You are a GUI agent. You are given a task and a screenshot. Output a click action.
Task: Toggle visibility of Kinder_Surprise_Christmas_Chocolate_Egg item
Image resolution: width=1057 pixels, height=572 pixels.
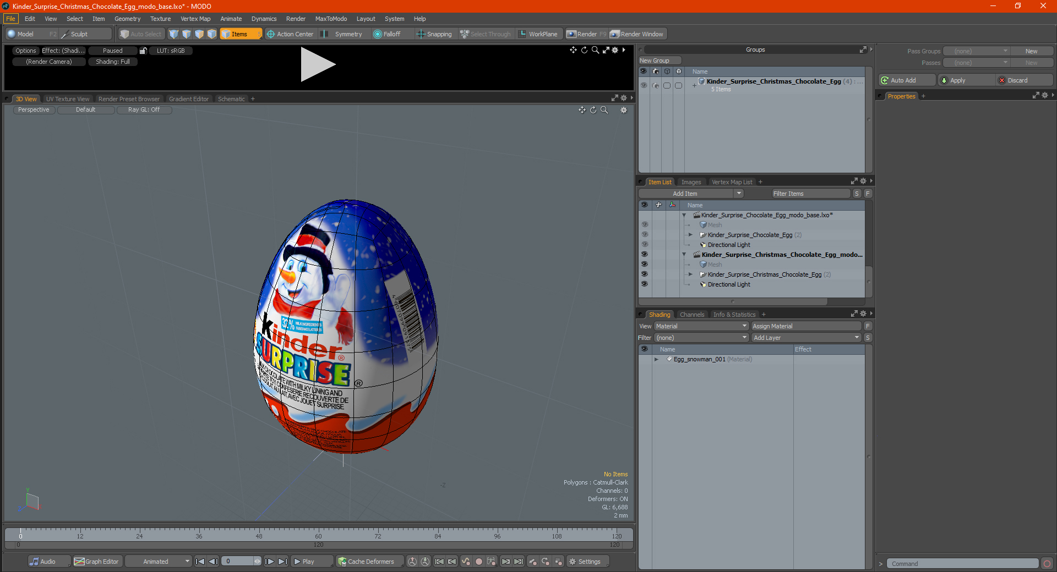644,274
